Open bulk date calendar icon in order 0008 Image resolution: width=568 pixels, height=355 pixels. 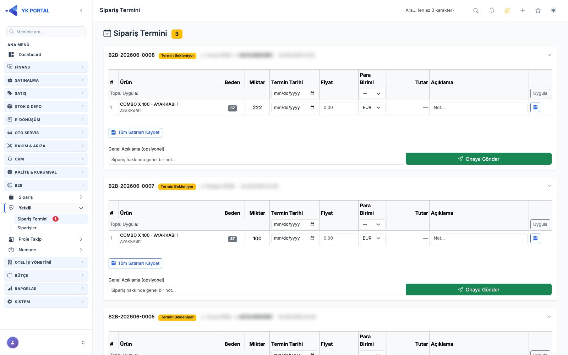click(x=312, y=93)
